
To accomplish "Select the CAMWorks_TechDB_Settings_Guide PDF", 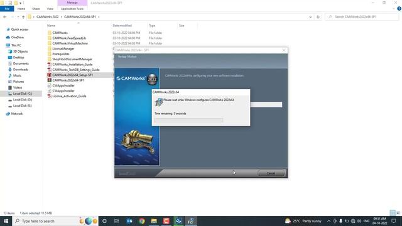I will pos(76,70).
